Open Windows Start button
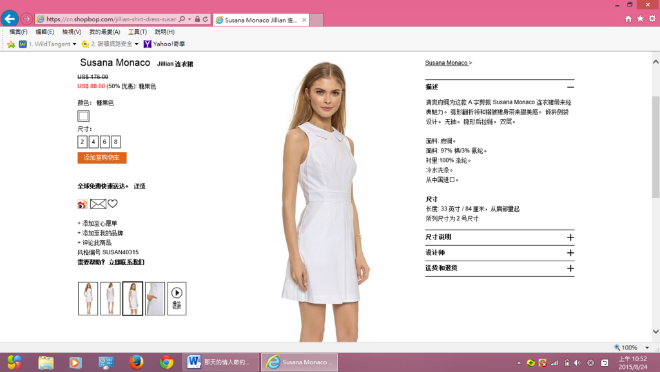 pos(14,362)
